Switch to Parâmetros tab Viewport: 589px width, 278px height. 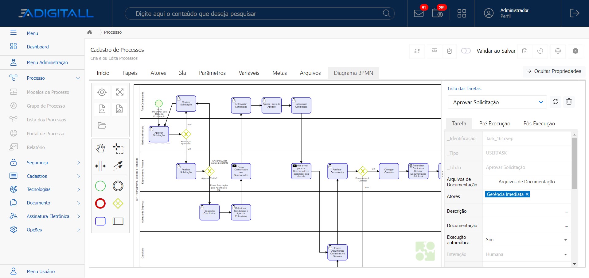pyautogui.click(x=212, y=73)
